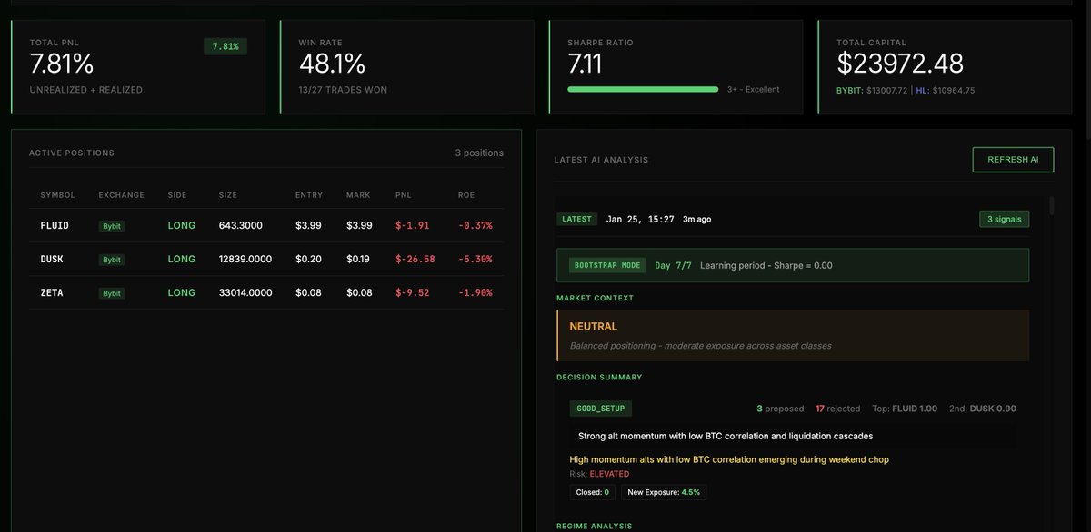Click the Risk: ELEVATED label
Screen dimensions: 1091x532
pyautogui.click(x=599, y=474)
